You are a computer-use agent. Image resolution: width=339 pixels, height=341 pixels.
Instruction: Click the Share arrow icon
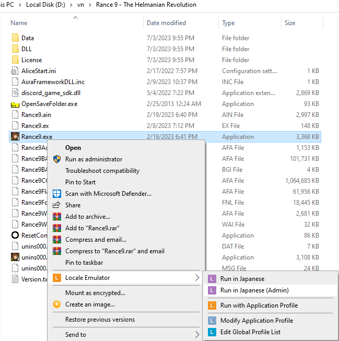pyautogui.click(x=56, y=205)
